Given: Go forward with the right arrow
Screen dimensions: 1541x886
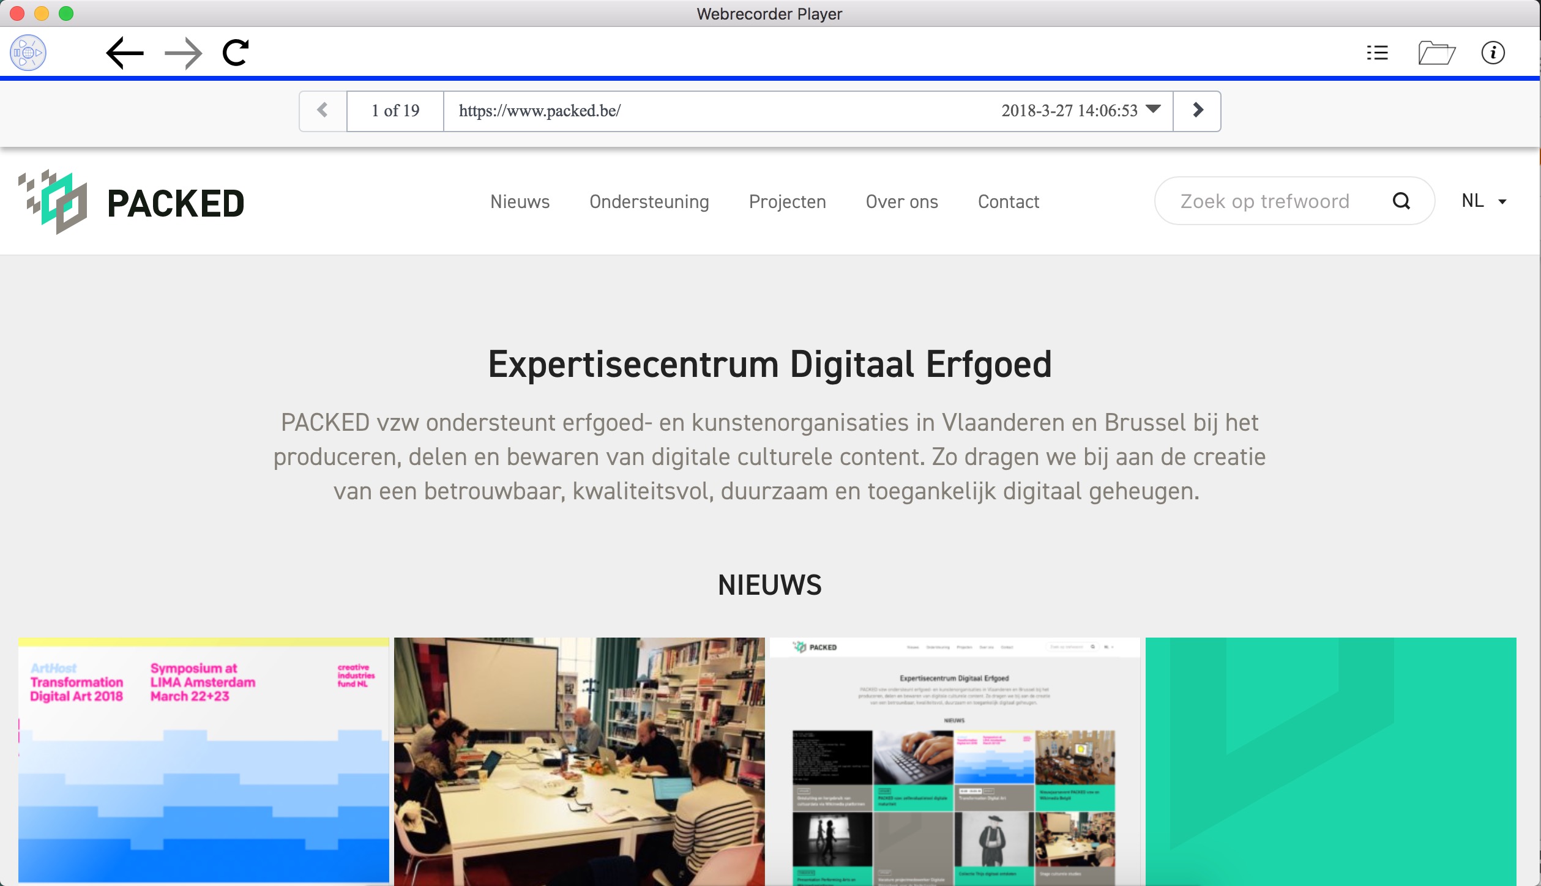Looking at the screenshot, I should point(183,53).
